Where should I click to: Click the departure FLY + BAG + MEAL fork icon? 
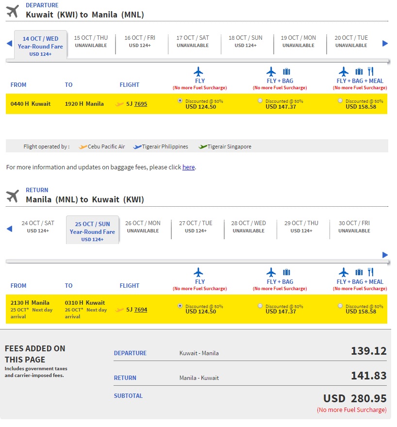370,71
